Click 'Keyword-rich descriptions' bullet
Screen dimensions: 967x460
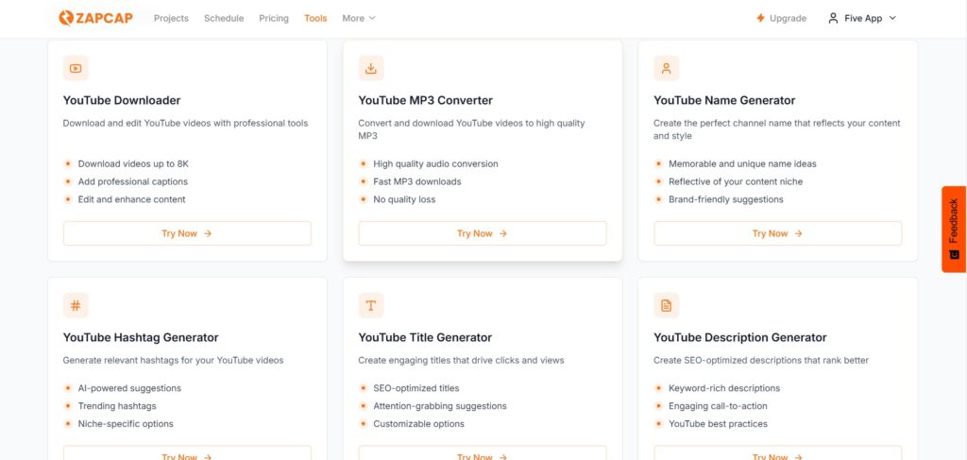pos(724,388)
